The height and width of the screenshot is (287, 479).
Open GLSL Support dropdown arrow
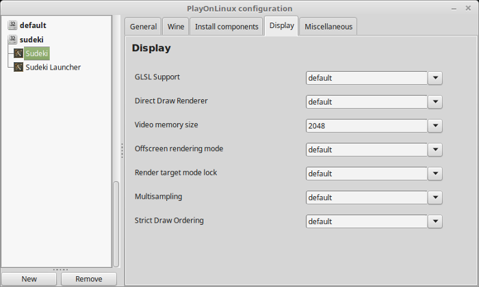(x=435, y=78)
